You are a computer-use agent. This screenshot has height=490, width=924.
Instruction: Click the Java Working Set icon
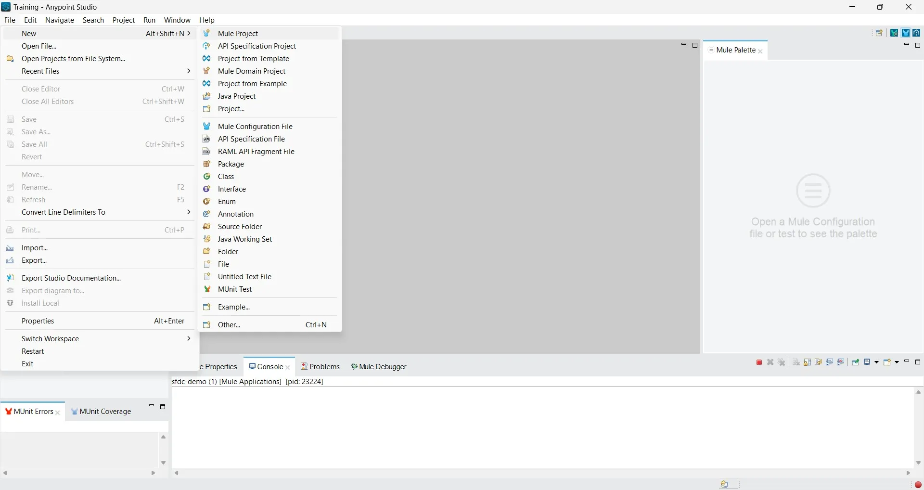click(x=207, y=239)
